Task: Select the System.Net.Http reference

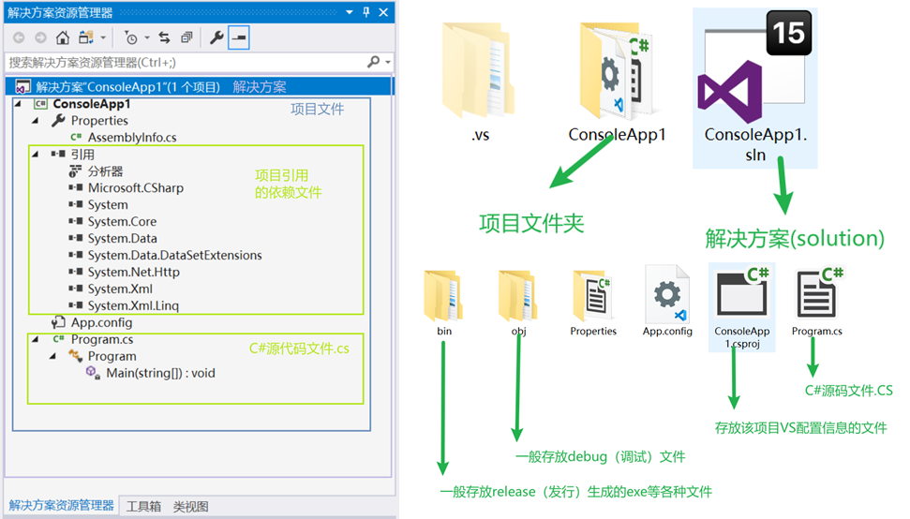Action: (125, 272)
